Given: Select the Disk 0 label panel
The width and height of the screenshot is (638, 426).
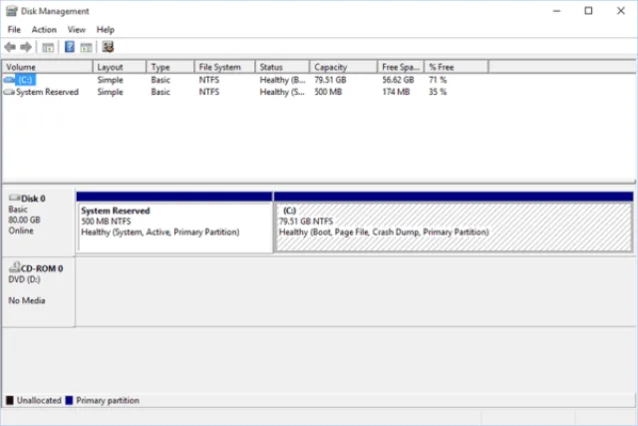Looking at the screenshot, I should (x=38, y=221).
